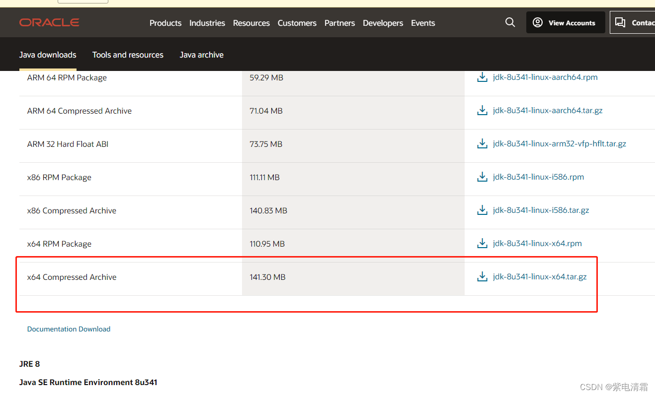Click download icon for jdk-8u341-linux-i586.rpm
655x396 pixels.
(482, 177)
